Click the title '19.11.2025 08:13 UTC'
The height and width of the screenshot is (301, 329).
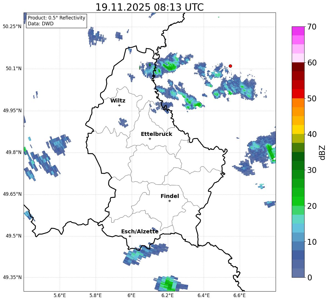click(149, 7)
